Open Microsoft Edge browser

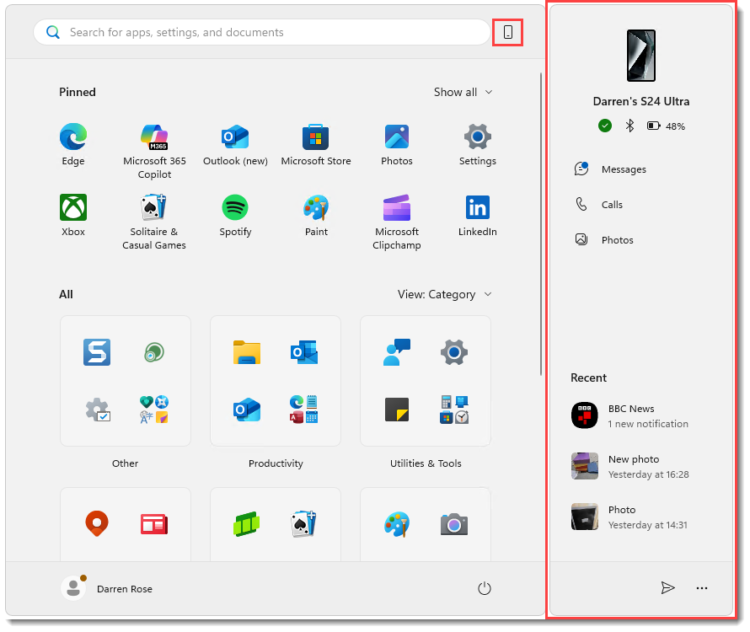[72, 137]
